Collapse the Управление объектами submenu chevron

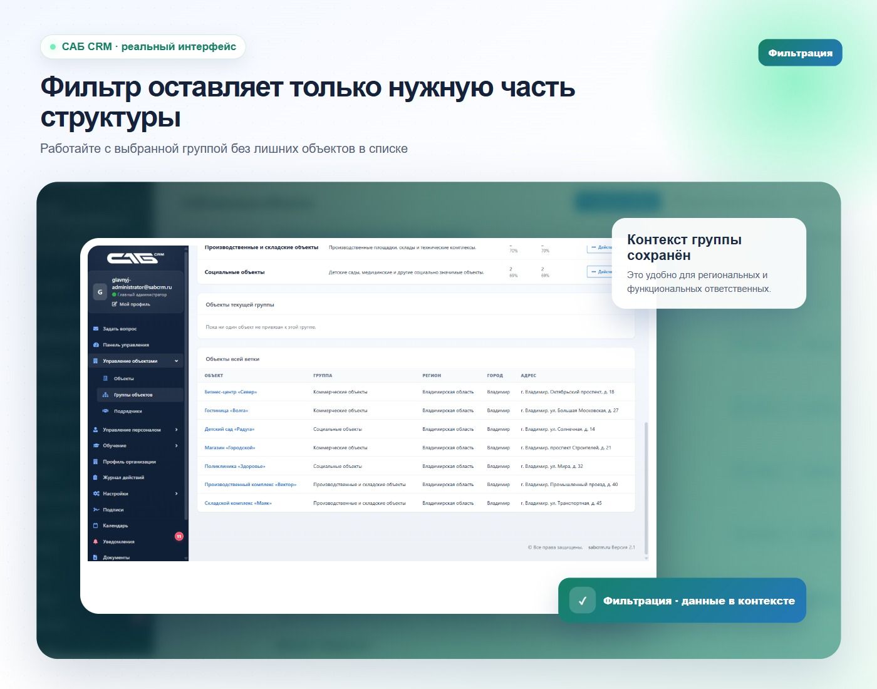pyautogui.click(x=176, y=361)
